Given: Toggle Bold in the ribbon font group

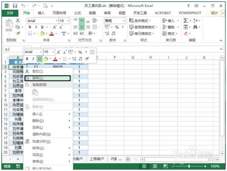Looking at the screenshot, I should point(30,27).
